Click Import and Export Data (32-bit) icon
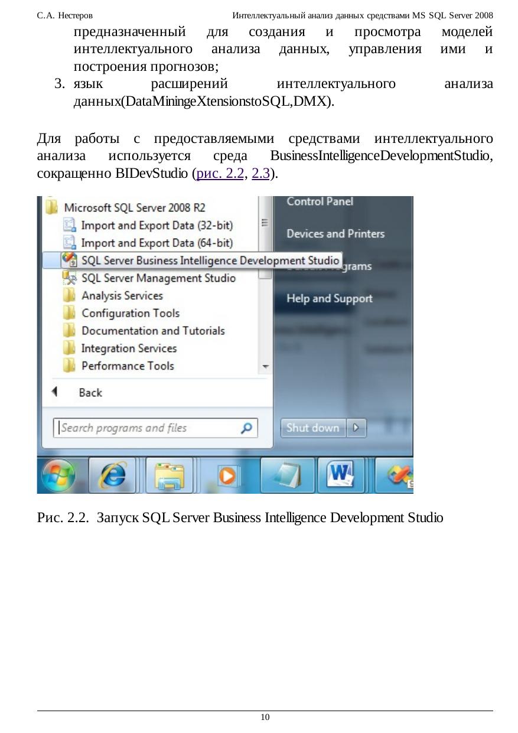This screenshot has width=518, height=733. [70, 225]
